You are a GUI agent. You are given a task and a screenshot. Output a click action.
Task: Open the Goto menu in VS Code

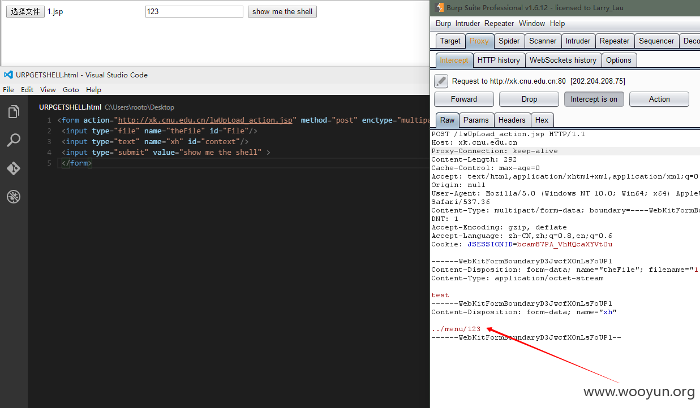[x=71, y=89]
